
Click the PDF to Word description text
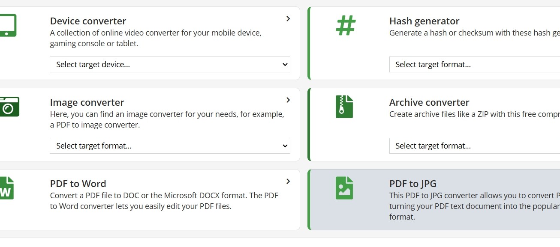click(164, 201)
